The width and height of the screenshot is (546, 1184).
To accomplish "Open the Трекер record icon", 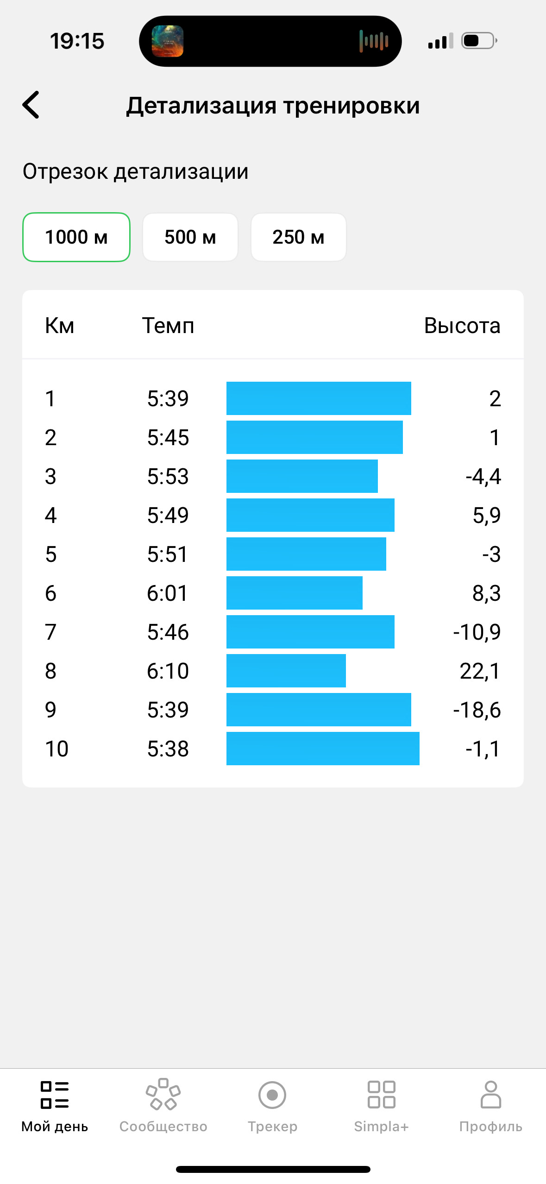I will point(272,1095).
